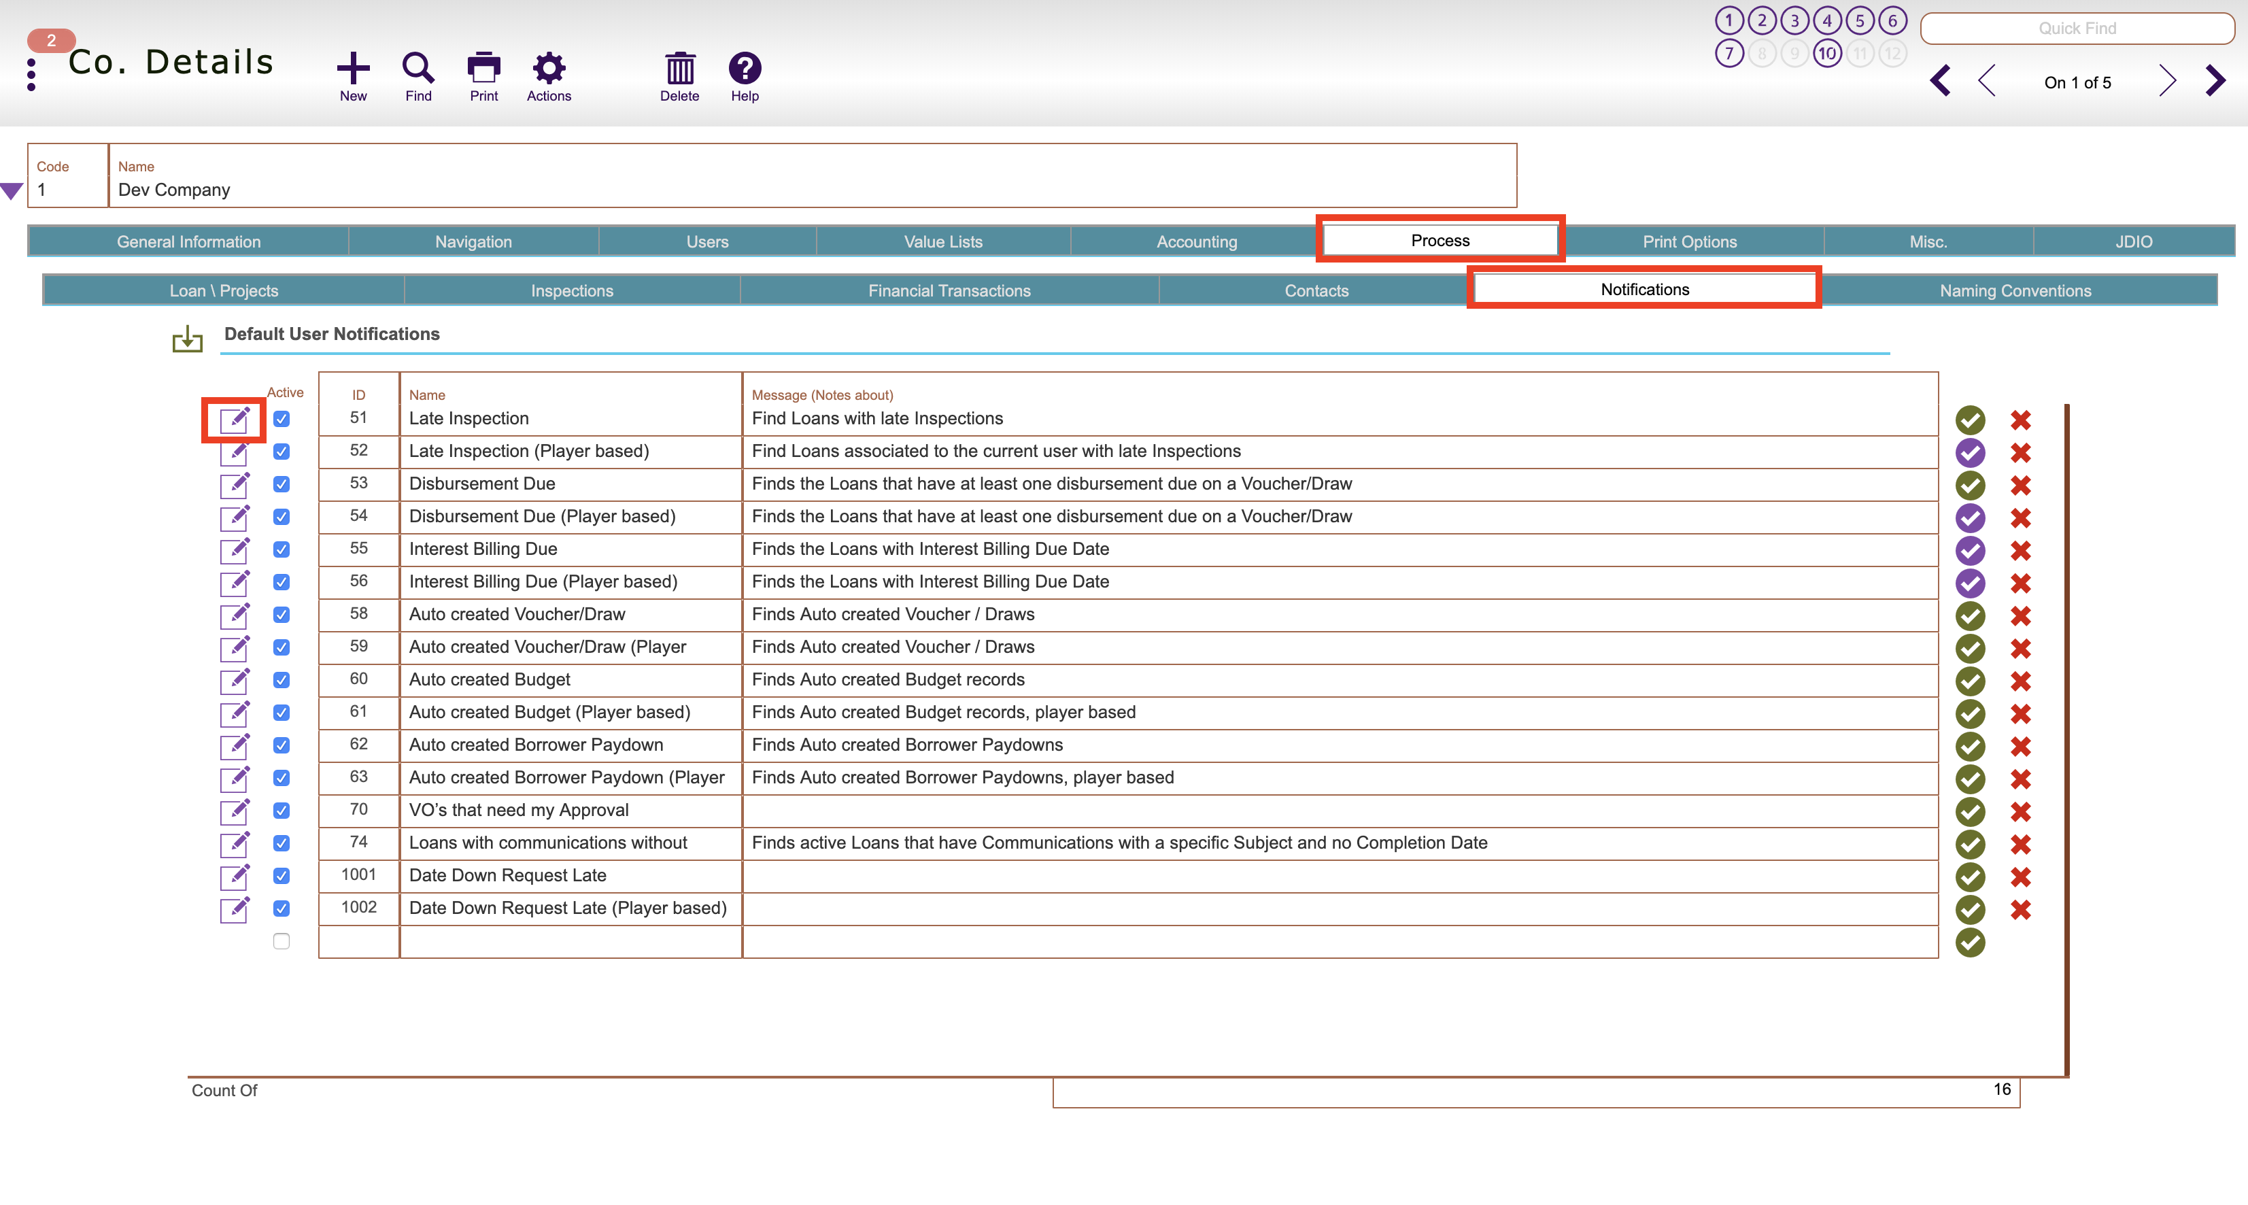This screenshot has width=2248, height=1205.
Task: Click the list's vertical scrollbar on the right
Action: [x=2066, y=740]
